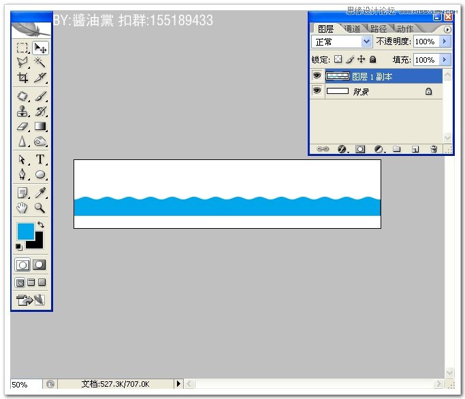Select the Gradient tool
The height and width of the screenshot is (399, 465).
[40, 127]
